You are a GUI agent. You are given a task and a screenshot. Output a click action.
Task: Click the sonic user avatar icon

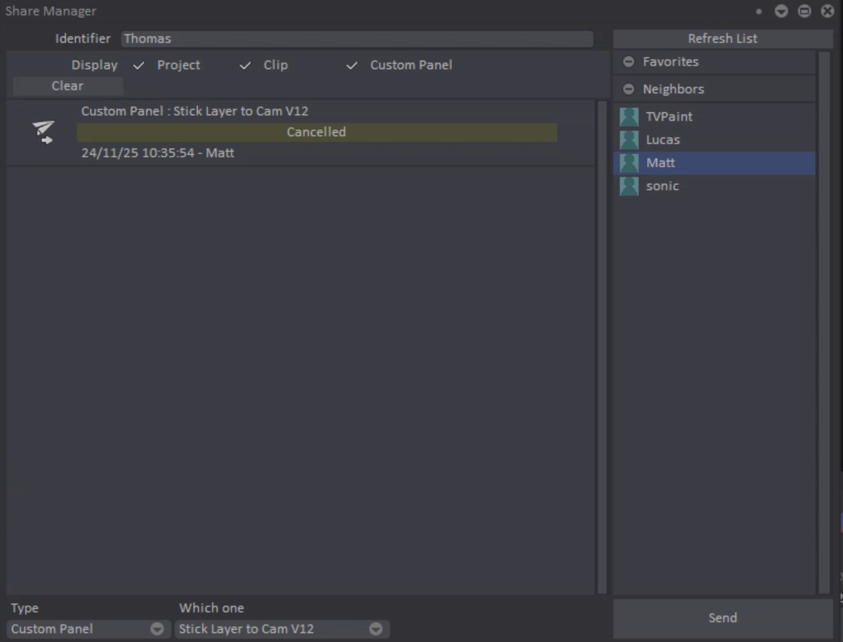point(629,186)
